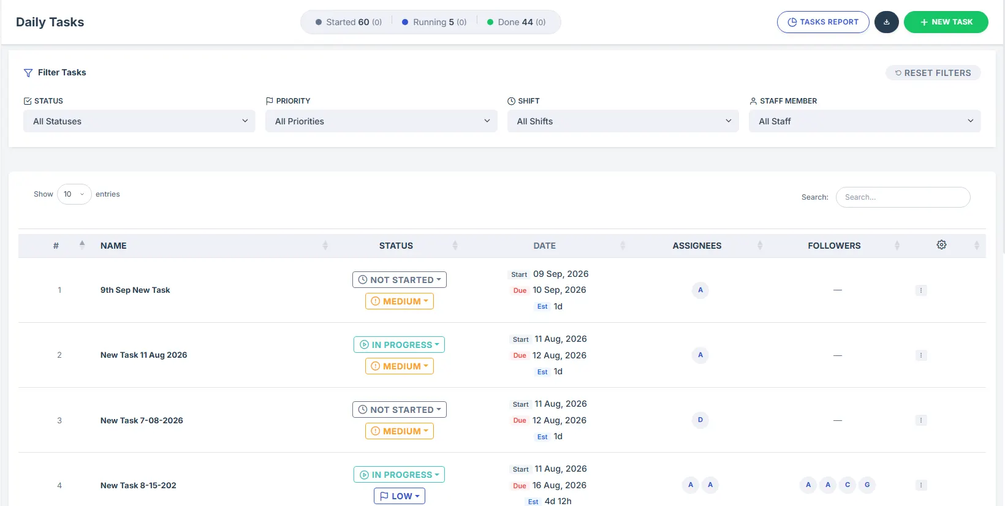Image resolution: width=1005 pixels, height=506 pixels.
Task: Select the Running 5 status pill
Action: pyautogui.click(x=434, y=22)
